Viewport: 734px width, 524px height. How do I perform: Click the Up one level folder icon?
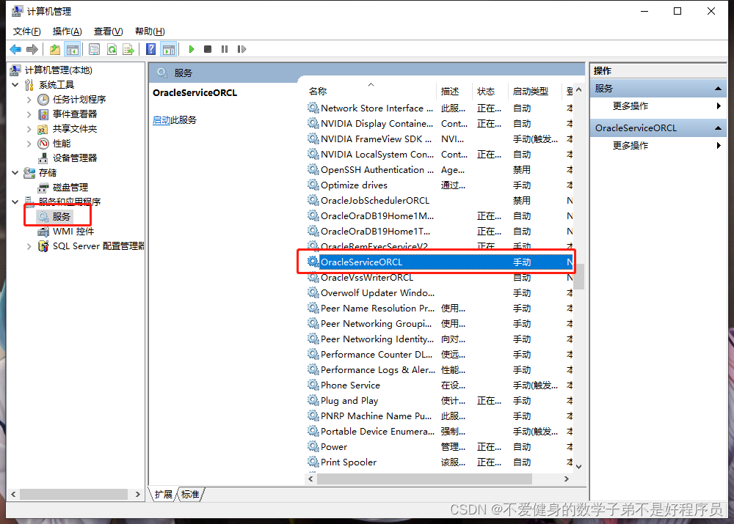coord(55,49)
